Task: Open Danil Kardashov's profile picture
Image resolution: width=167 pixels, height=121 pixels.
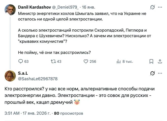Action: 10,10
